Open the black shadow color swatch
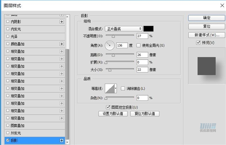The image size is (226, 145). pos(148,29)
